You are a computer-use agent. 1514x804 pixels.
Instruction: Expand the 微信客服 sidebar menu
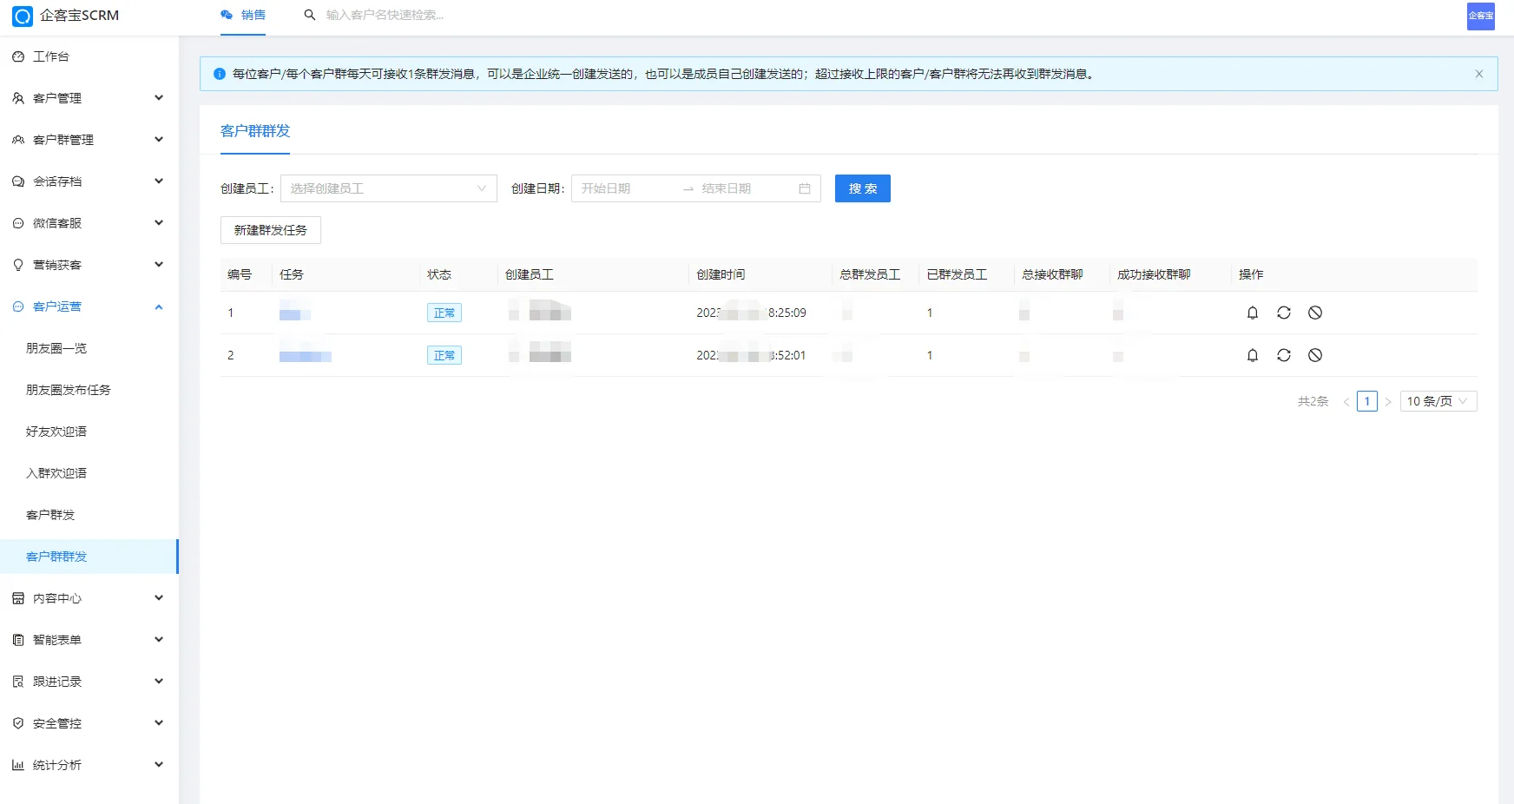(x=89, y=223)
